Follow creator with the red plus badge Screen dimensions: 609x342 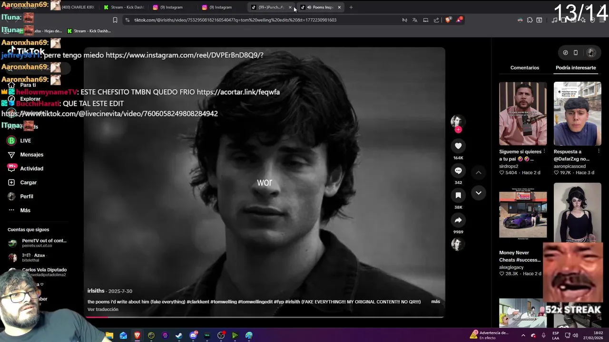[x=458, y=130]
